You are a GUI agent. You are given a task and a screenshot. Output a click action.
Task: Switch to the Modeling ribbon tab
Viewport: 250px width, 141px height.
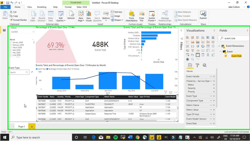pos(42,7)
